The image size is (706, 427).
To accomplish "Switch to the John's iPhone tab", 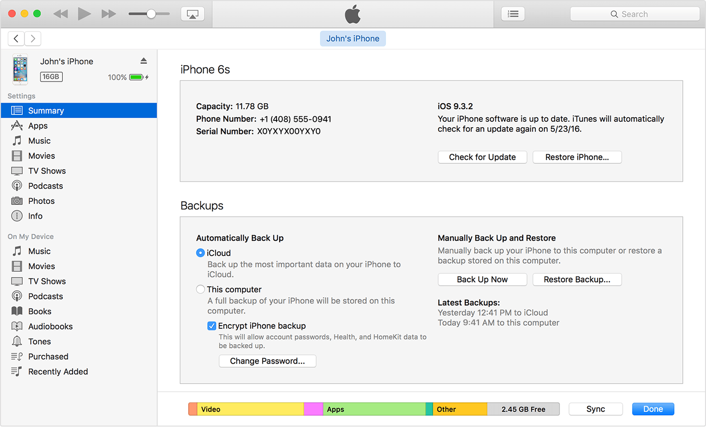I will coord(353,38).
